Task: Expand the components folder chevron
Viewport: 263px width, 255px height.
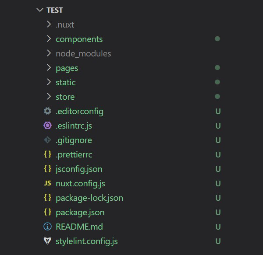Action: [49, 39]
